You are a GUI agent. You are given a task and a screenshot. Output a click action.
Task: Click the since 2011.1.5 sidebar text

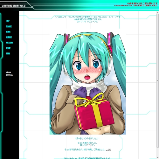(9, 74)
